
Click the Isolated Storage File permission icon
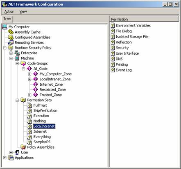click(113, 37)
